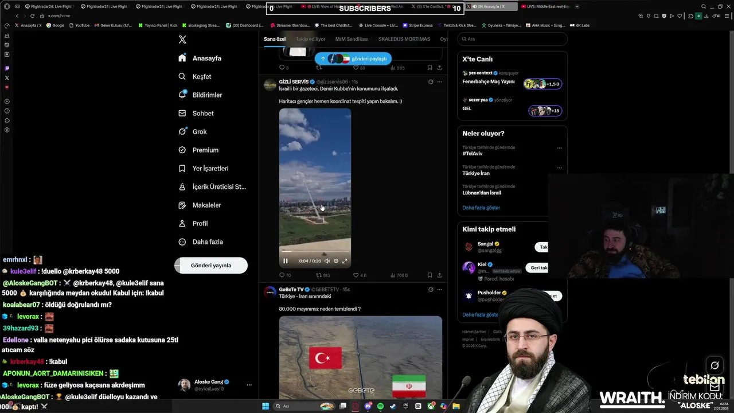Open more options on the GeBeTe TV post

(440, 290)
